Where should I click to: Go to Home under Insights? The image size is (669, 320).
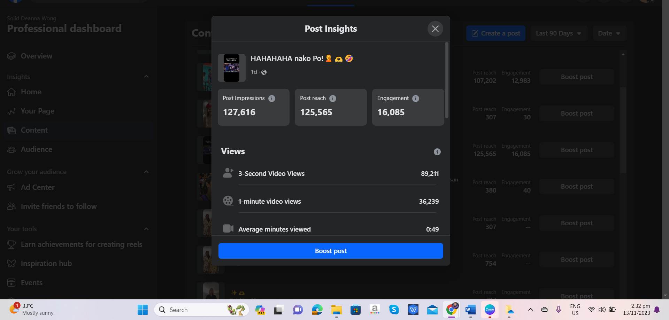click(x=78, y=92)
